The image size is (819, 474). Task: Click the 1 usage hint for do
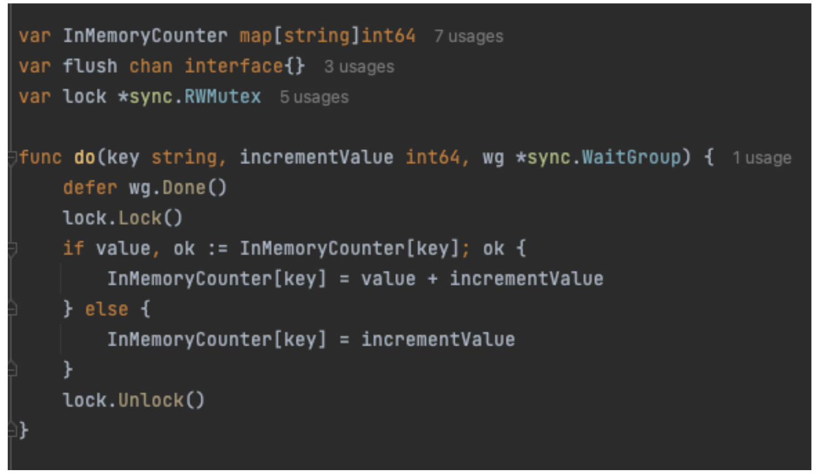coord(762,158)
